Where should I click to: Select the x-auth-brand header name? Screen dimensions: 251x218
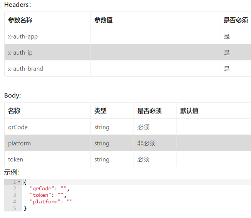(x=26, y=69)
